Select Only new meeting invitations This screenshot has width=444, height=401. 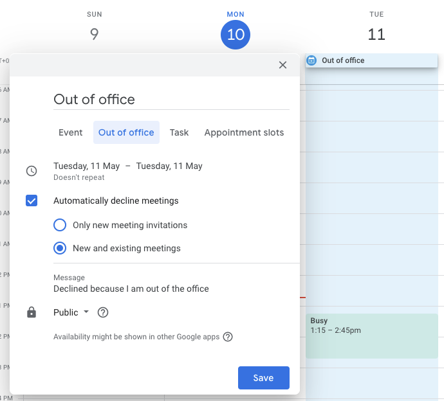(x=60, y=225)
